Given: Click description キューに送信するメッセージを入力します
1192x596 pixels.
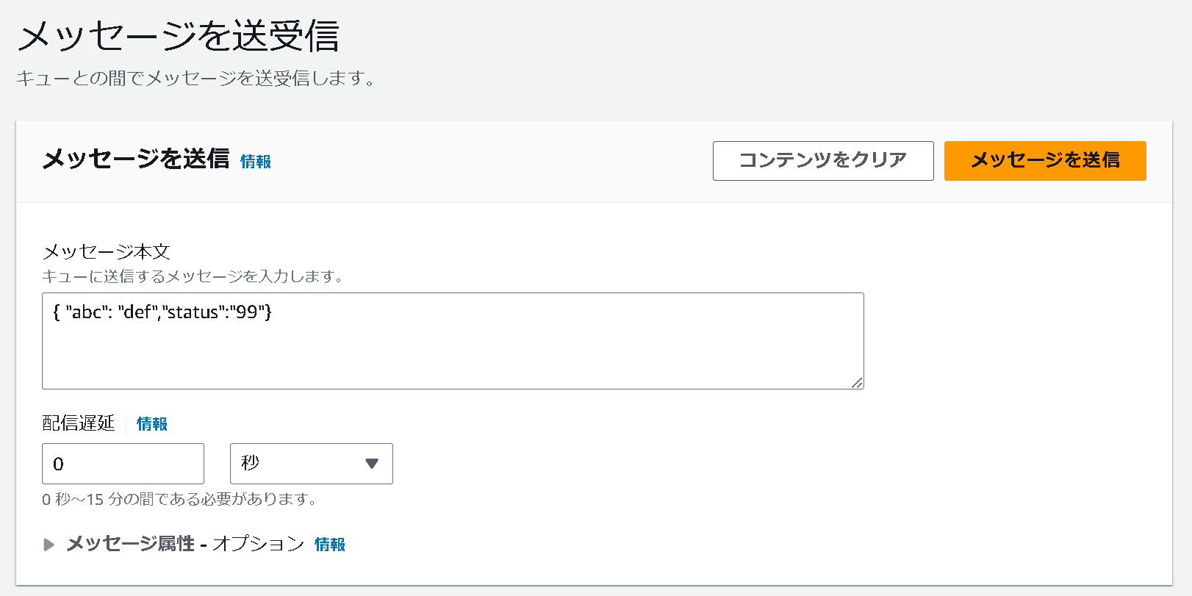Looking at the screenshot, I should (193, 276).
